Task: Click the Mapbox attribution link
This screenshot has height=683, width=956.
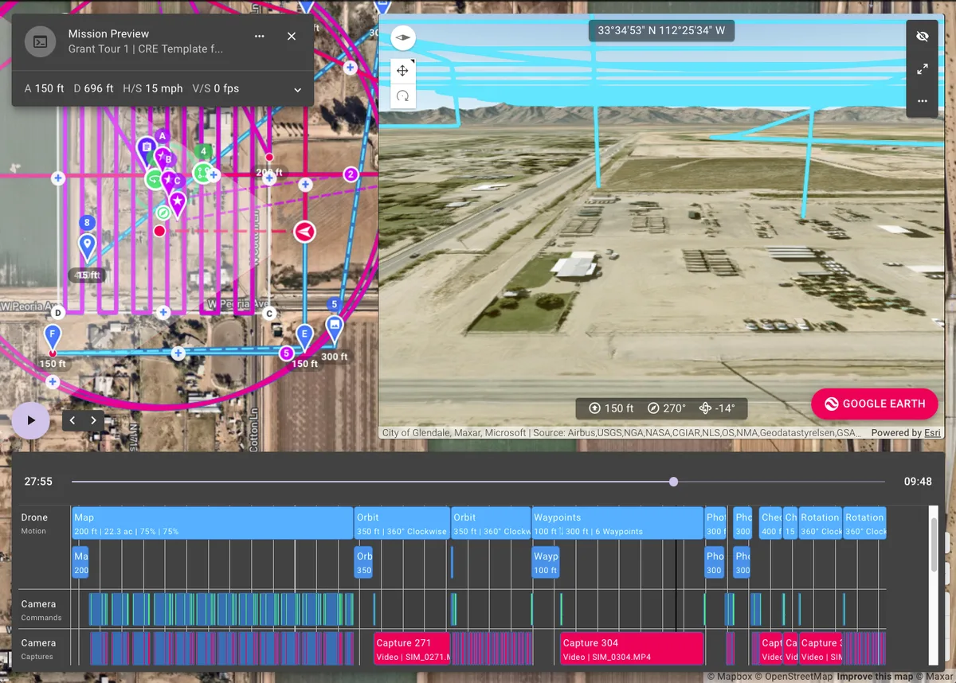Action: pyautogui.click(x=729, y=677)
